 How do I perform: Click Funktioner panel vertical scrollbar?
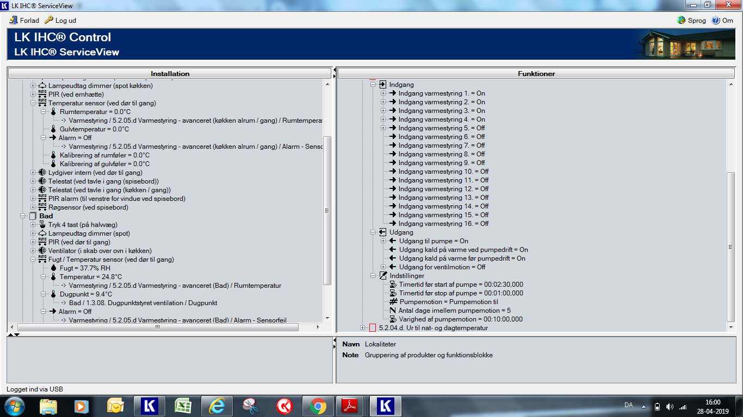pos(731,247)
